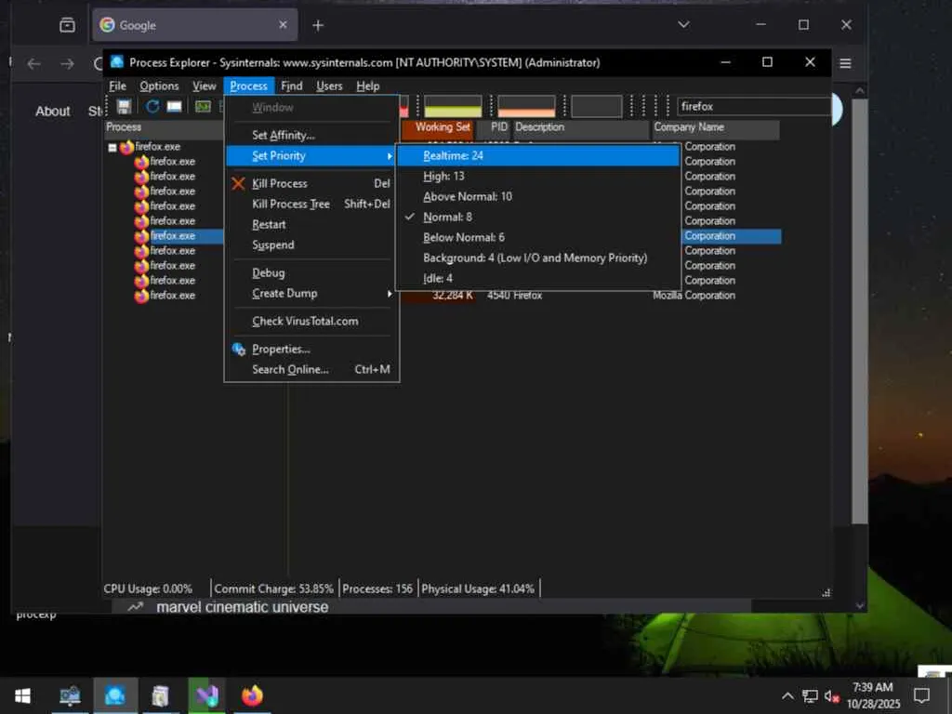The height and width of the screenshot is (714, 952).
Task: Select the checked Normal: 8 priority
Action: point(538,218)
